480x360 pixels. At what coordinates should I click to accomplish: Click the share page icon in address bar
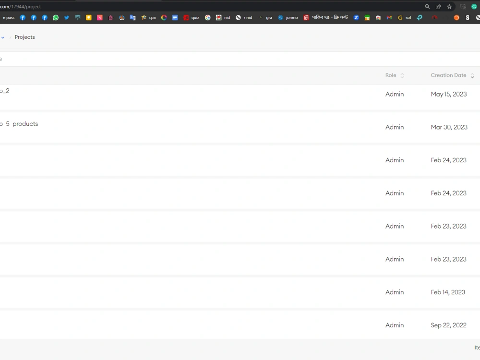[x=438, y=6]
